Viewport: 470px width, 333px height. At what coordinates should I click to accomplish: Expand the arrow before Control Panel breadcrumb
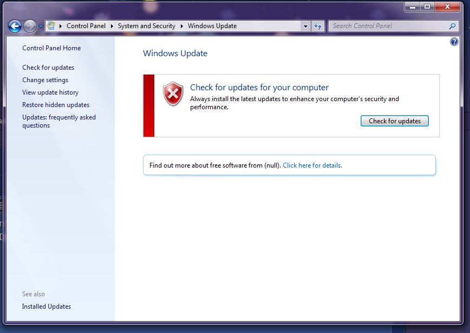61,26
